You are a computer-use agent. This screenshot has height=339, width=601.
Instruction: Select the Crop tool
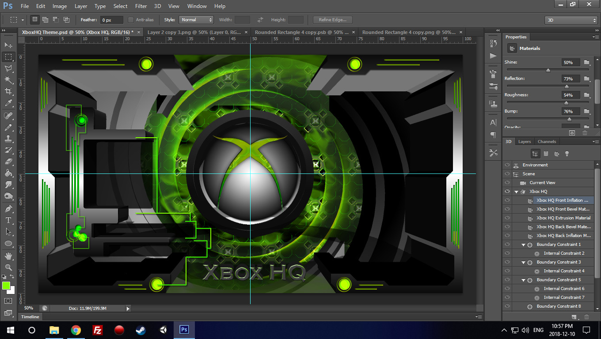click(x=8, y=91)
